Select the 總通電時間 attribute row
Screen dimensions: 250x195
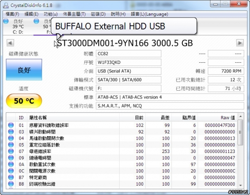point(122,158)
